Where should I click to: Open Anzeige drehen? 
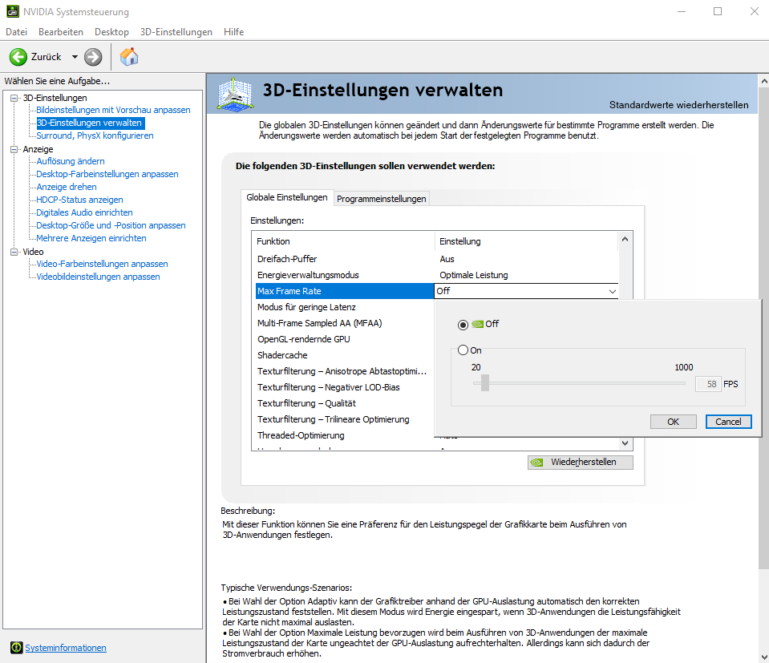(x=67, y=187)
